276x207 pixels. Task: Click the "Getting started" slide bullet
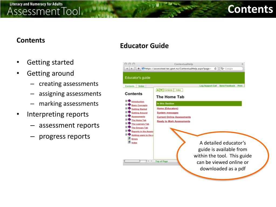click(50, 62)
